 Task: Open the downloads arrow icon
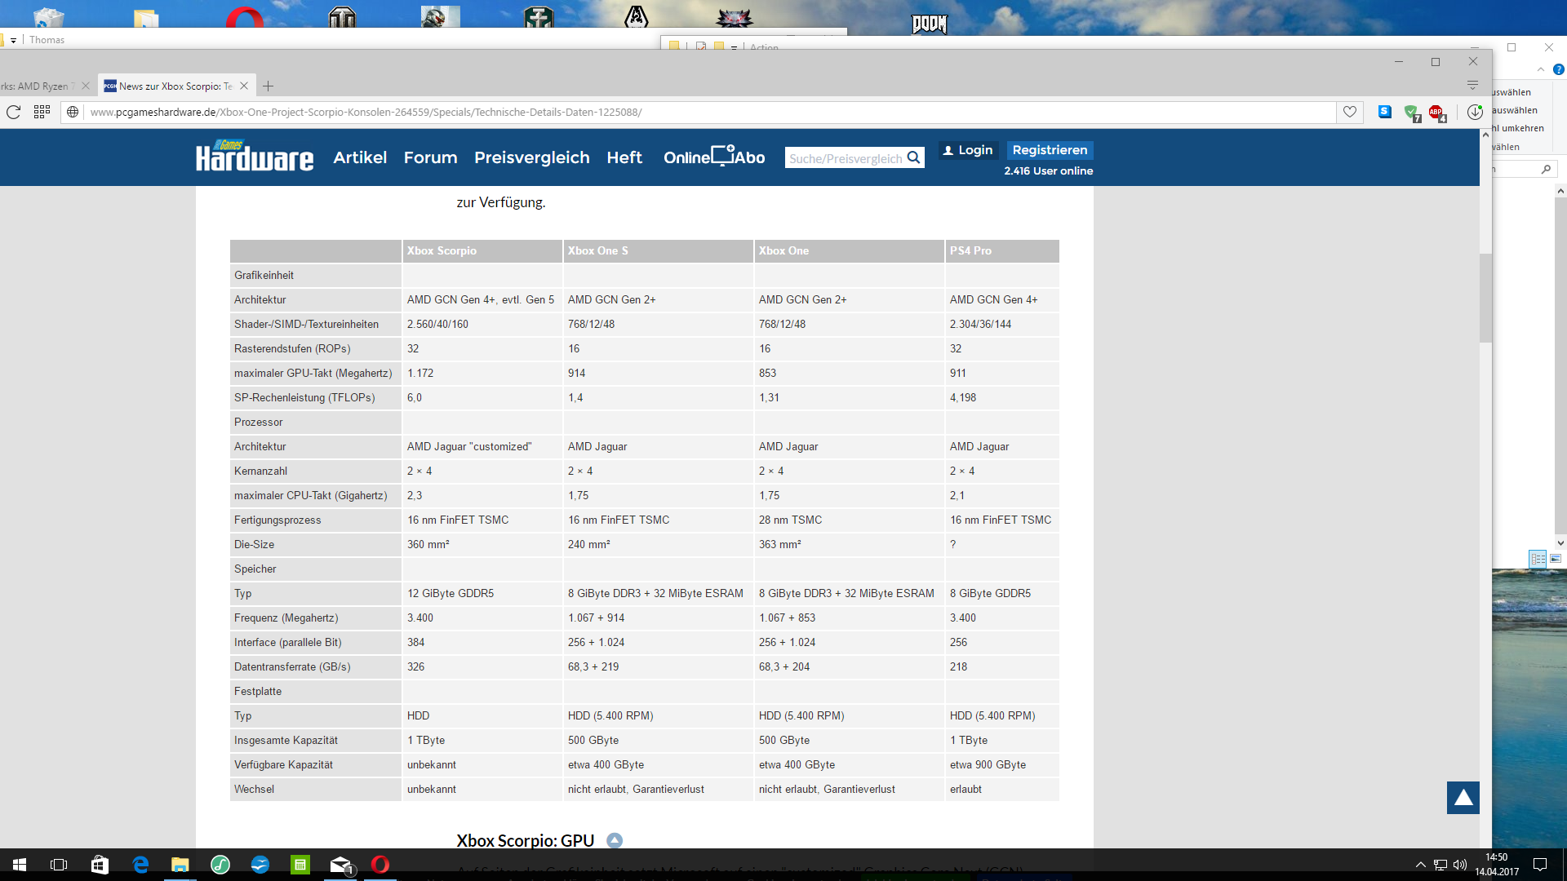coord(1474,112)
